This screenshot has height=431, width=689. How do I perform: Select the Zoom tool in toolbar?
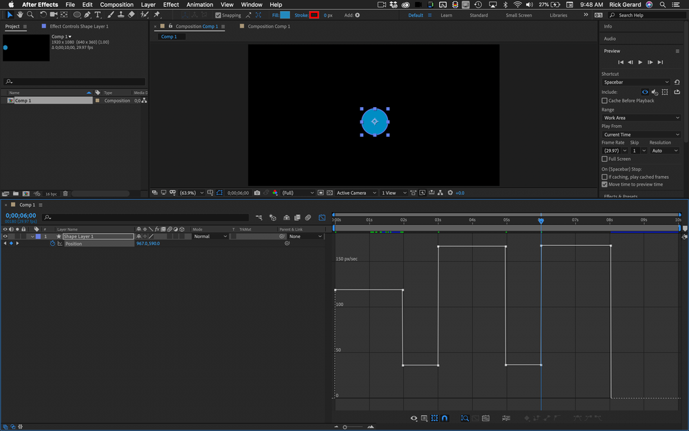(30, 15)
